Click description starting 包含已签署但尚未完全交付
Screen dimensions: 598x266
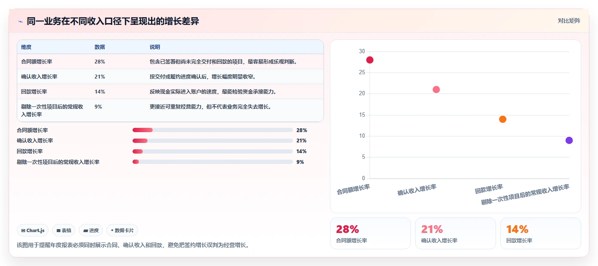pos(223,62)
